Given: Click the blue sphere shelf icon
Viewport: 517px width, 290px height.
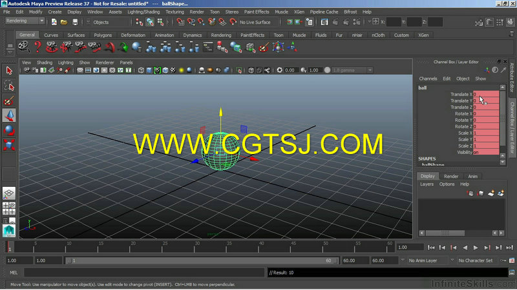Looking at the screenshot, I should coord(136,47).
